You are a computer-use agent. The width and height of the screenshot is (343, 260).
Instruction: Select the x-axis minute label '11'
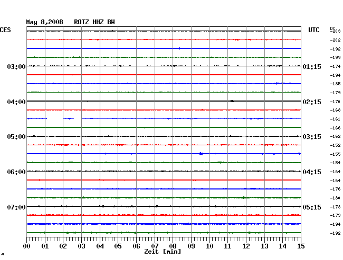[x=227, y=246]
